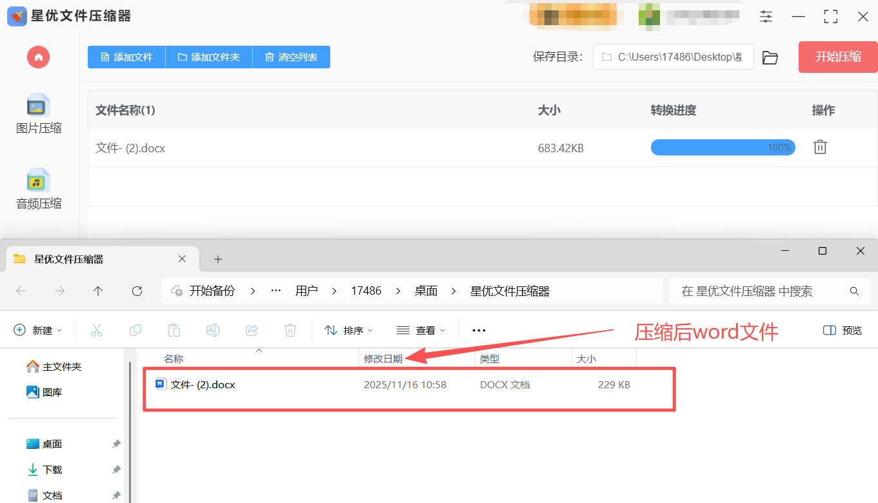Screen dimensions: 878x503
Task: Open the 排序 sort dropdown
Action: click(x=349, y=330)
